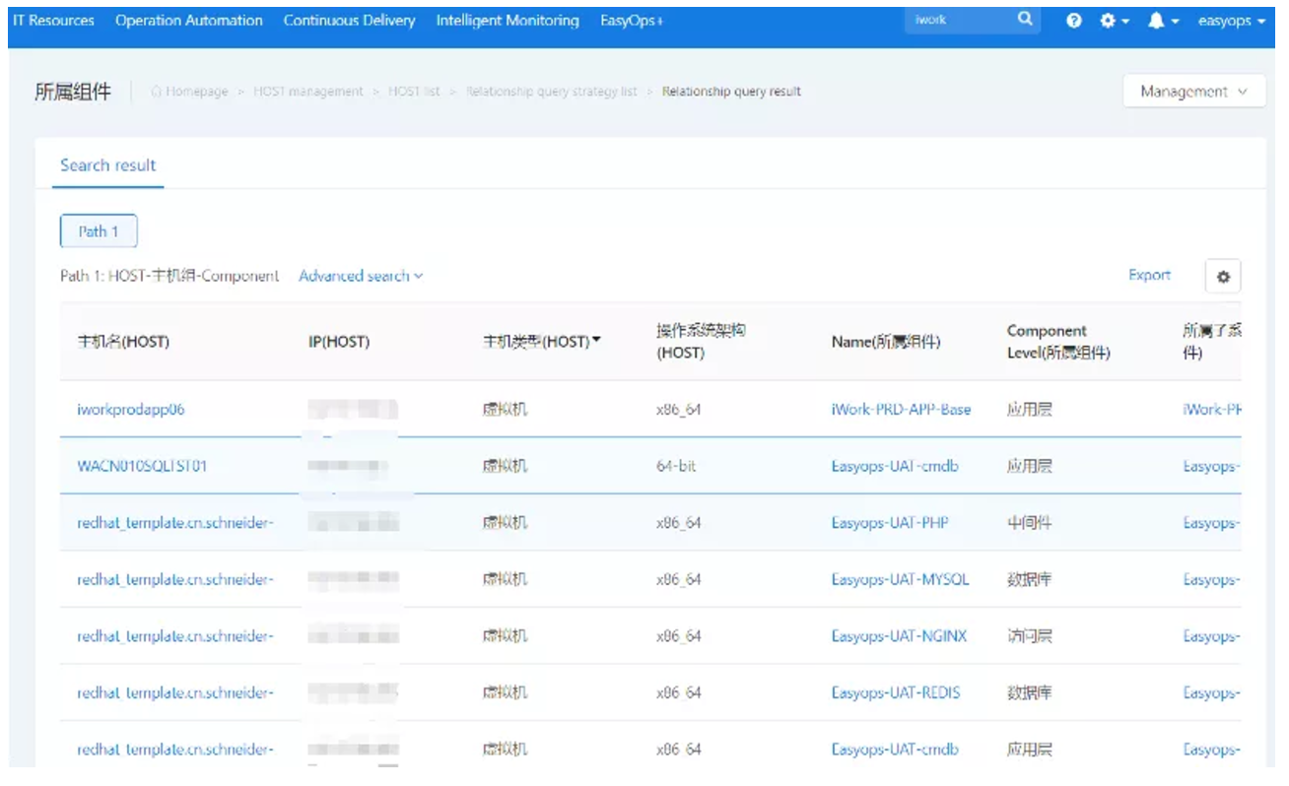Expand the easyops user dropdown
The width and height of the screenshot is (1289, 786).
1232,21
